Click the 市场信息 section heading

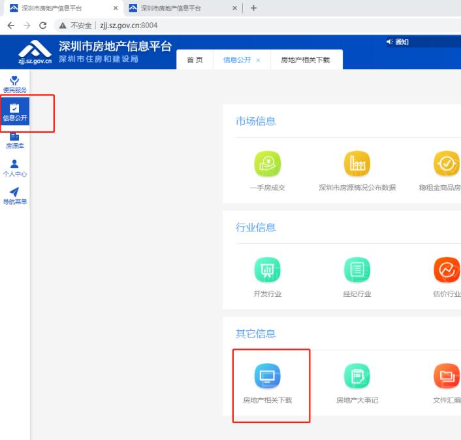255,121
